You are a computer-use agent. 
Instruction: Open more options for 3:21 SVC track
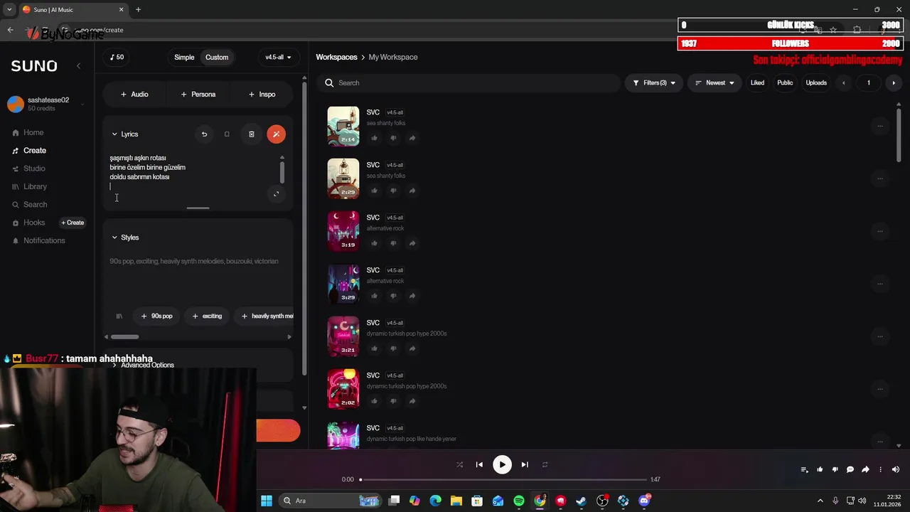tap(879, 336)
